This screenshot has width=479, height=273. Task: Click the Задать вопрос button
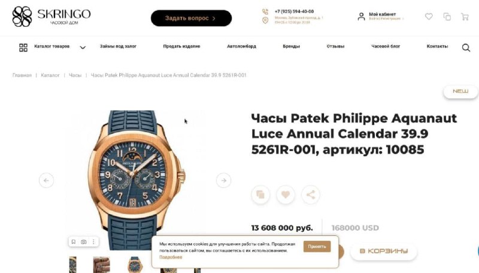click(x=191, y=18)
